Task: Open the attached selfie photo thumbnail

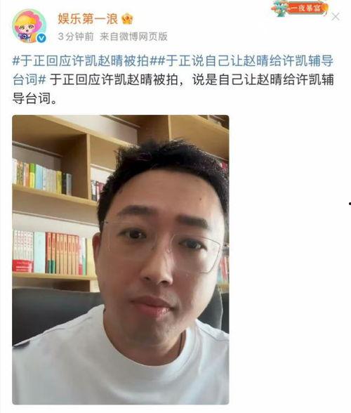Action: click(x=121, y=260)
